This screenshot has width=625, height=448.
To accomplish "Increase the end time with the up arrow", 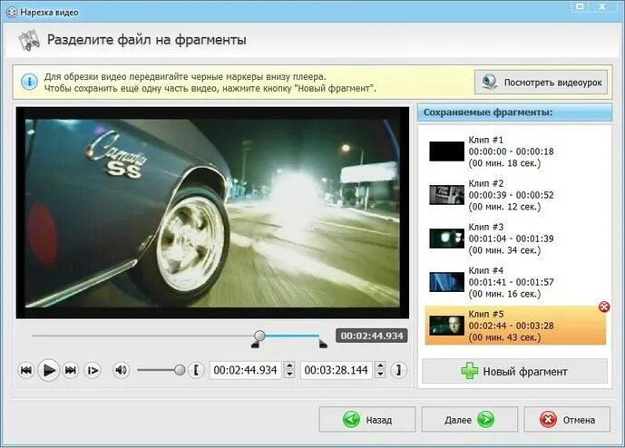I will (381, 365).
